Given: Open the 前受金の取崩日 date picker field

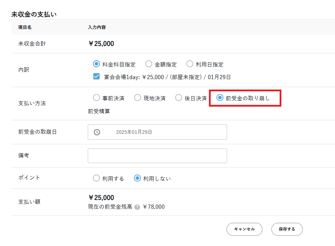Looking at the screenshot, I should pos(157,132).
